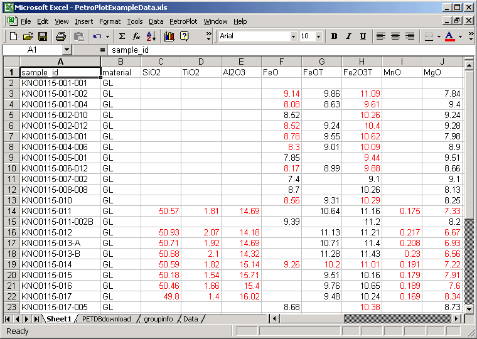This screenshot has width=477, height=339.
Task: Open a file with the Open folder icon
Action: pyautogui.click(x=28, y=36)
